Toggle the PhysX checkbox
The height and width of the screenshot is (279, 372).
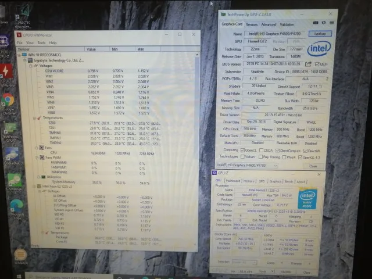click(x=284, y=157)
